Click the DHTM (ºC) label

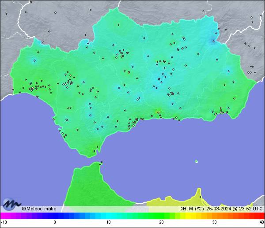pyautogui.click(x=191, y=209)
